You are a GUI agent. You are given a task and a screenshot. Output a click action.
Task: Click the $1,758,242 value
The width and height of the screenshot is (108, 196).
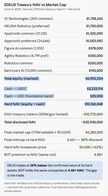point(95,19)
